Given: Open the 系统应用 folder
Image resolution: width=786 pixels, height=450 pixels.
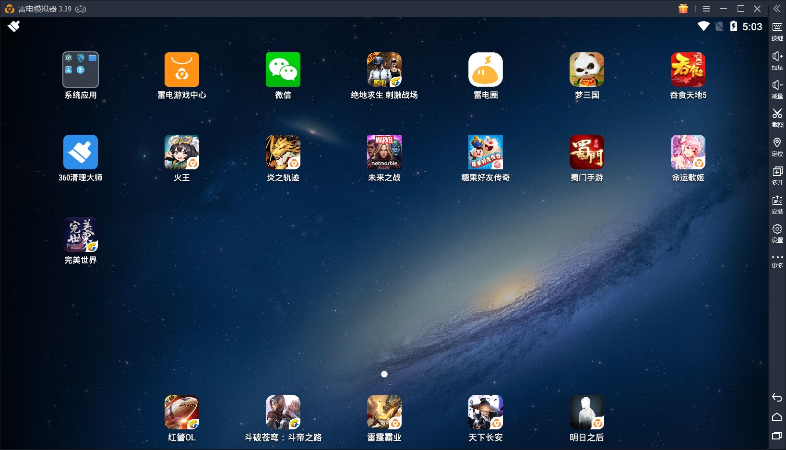Looking at the screenshot, I should pos(81,70).
